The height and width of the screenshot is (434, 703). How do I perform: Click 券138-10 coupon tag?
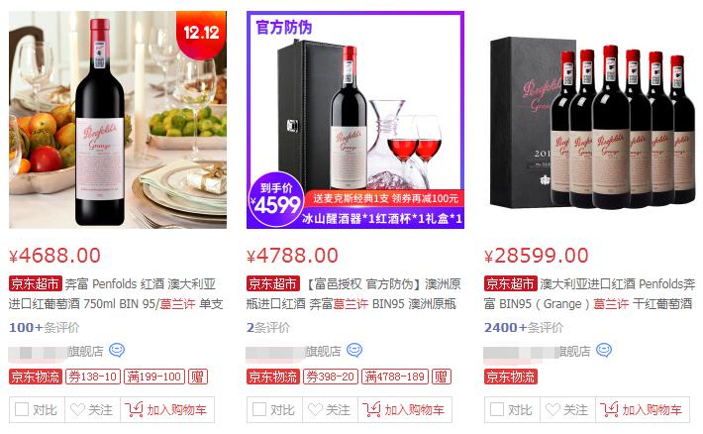pyautogui.click(x=93, y=377)
